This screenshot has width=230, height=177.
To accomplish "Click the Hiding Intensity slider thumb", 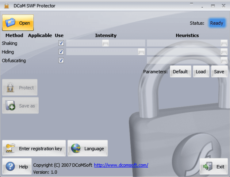I will click(141, 52).
